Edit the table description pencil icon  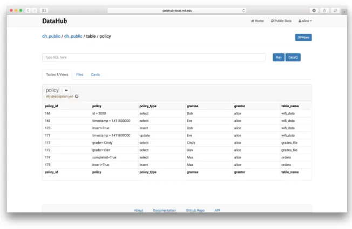coord(77,96)
